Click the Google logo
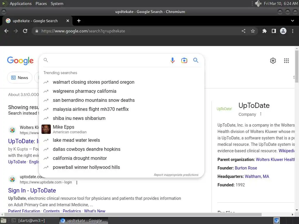This screenshot has height=224, width=299. pyautogui.click(x=20, y=61)
